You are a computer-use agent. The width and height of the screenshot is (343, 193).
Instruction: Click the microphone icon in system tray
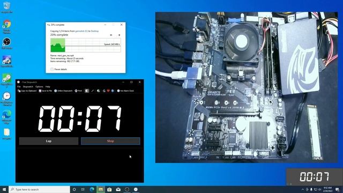coord(311,189)
